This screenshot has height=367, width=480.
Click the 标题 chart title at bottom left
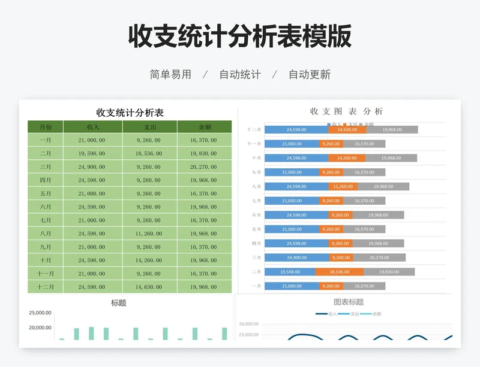118,303
